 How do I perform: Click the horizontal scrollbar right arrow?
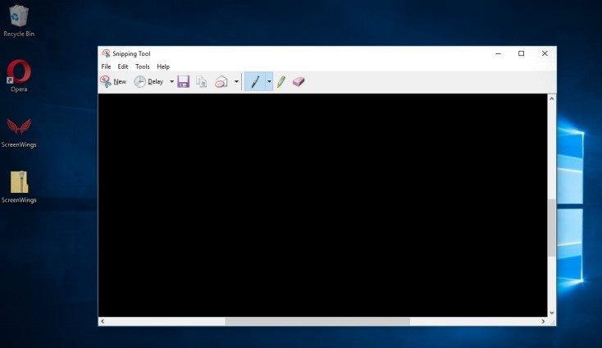542,322
